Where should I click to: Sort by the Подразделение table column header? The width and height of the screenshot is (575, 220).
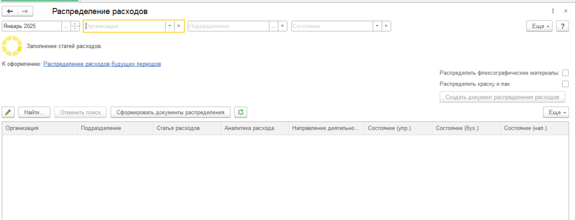point(115,128)
